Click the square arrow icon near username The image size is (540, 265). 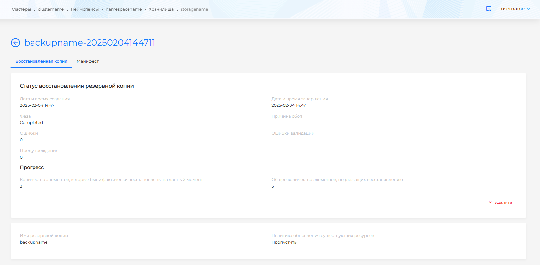coord(489,9)
